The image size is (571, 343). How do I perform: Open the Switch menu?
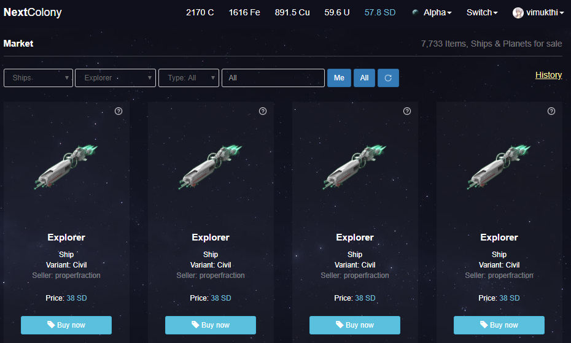pos(482,12)
